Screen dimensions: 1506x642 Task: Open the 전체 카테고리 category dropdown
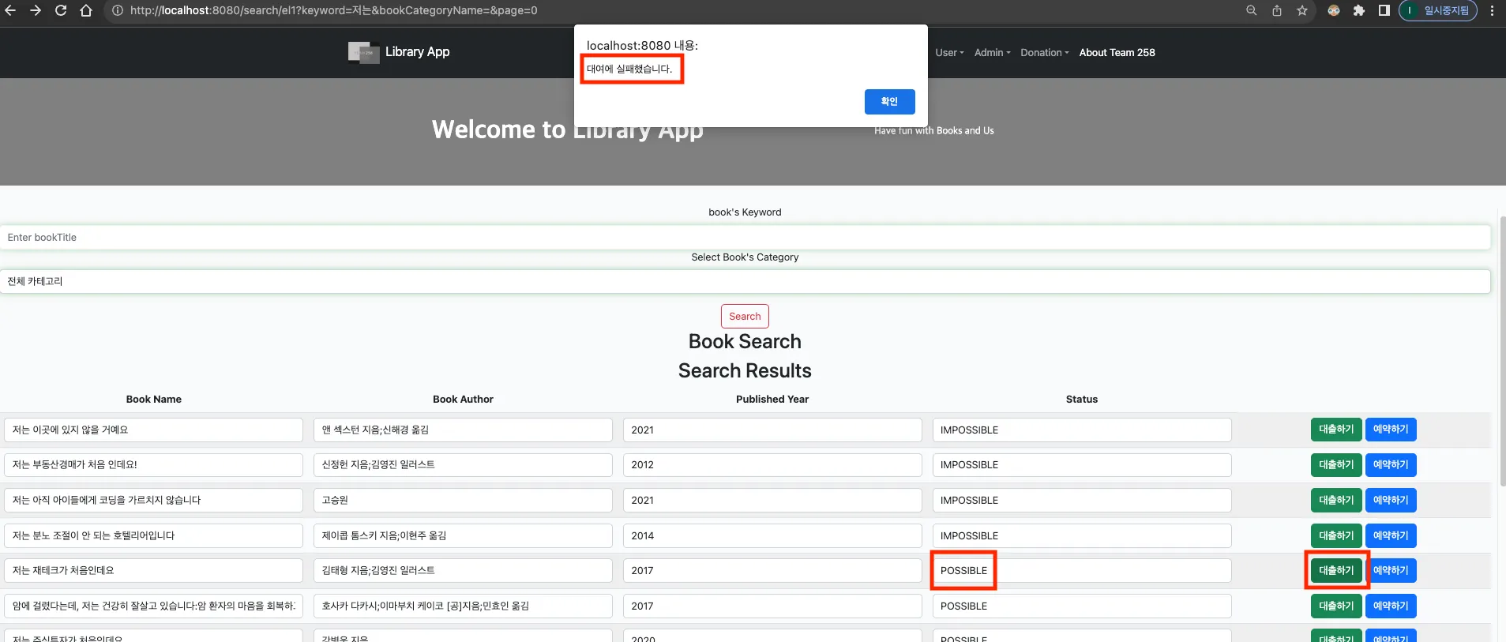pyautogui.click(x=745, y=281)
